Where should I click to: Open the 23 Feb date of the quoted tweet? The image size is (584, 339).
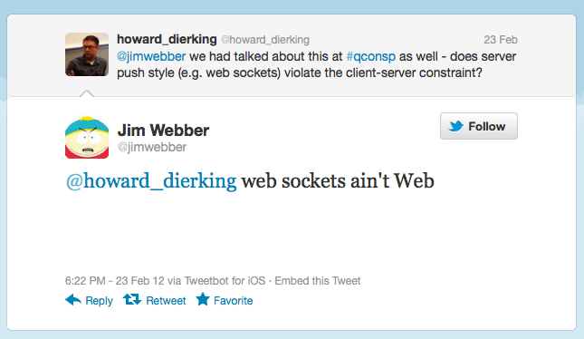501,40
